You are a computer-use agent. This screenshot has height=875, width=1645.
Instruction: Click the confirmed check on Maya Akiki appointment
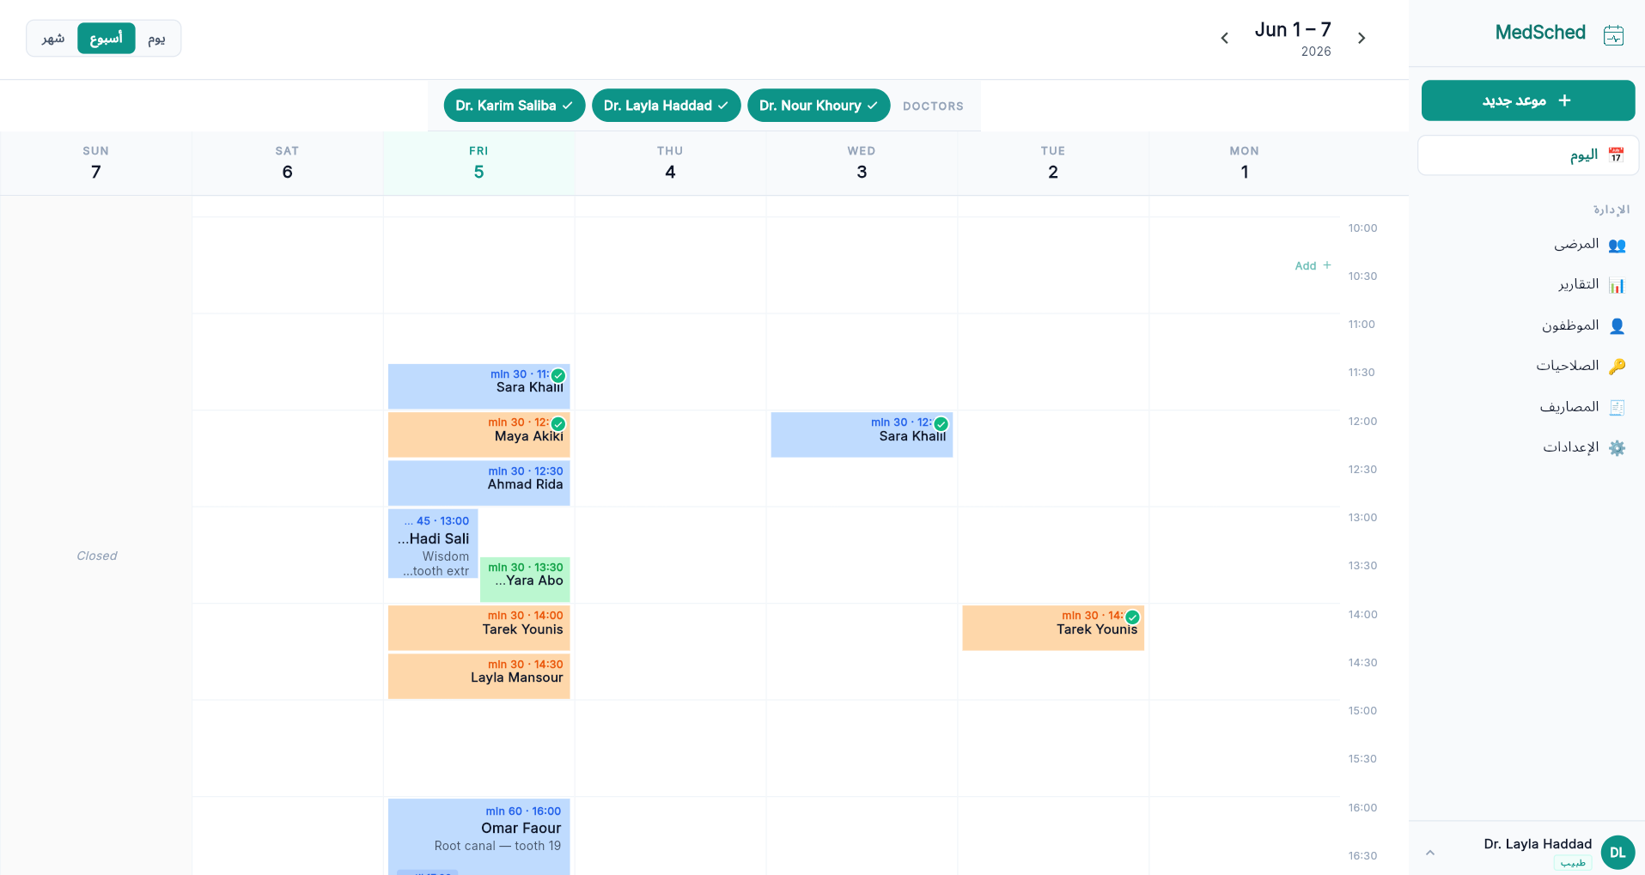pyautogui.click(x=558, y=423)
